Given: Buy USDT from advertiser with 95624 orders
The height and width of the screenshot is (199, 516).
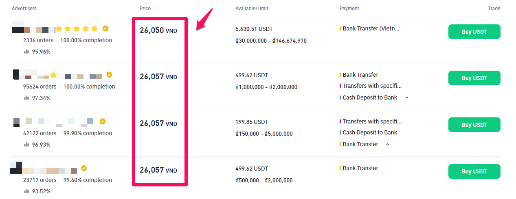Looking at the screenshot, I should tap(474, 78).
